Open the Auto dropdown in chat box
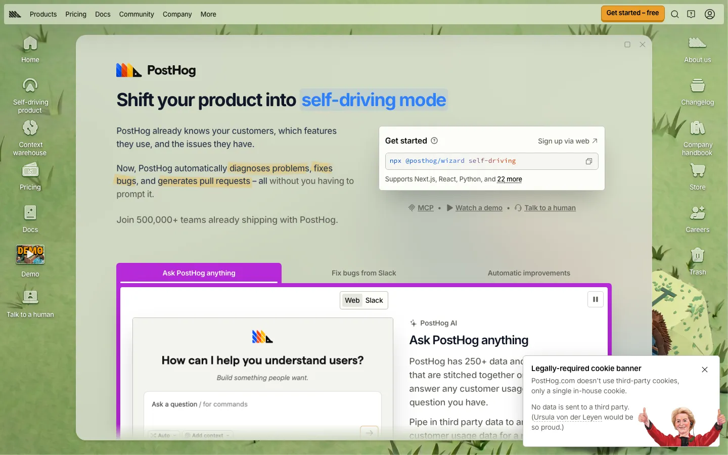Screen dimensions: 728x455 pyautogui.click(x=164, y=435)
